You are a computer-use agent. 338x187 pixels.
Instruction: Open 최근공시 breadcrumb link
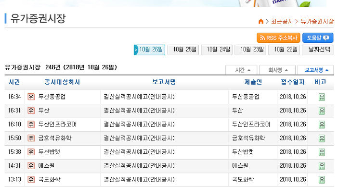[x=282, y=22]
